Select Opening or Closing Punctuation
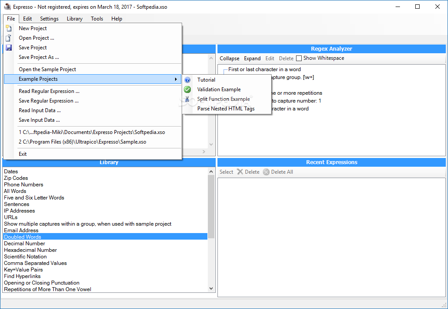 pyautogui.click(x=105, y=283)
